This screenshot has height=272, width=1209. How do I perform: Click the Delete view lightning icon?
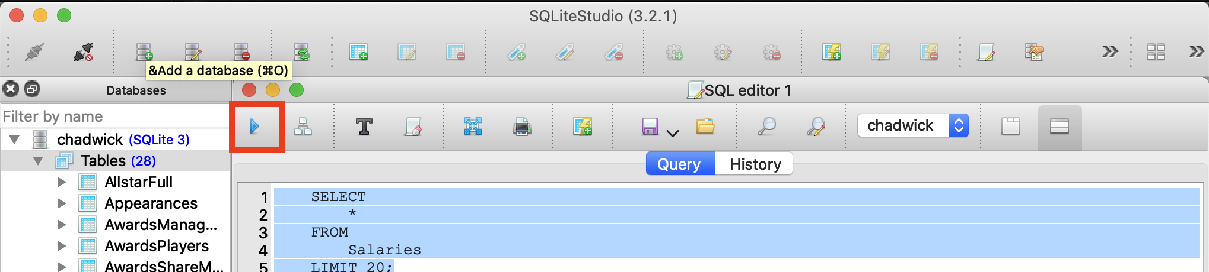(x=929, y=52)
